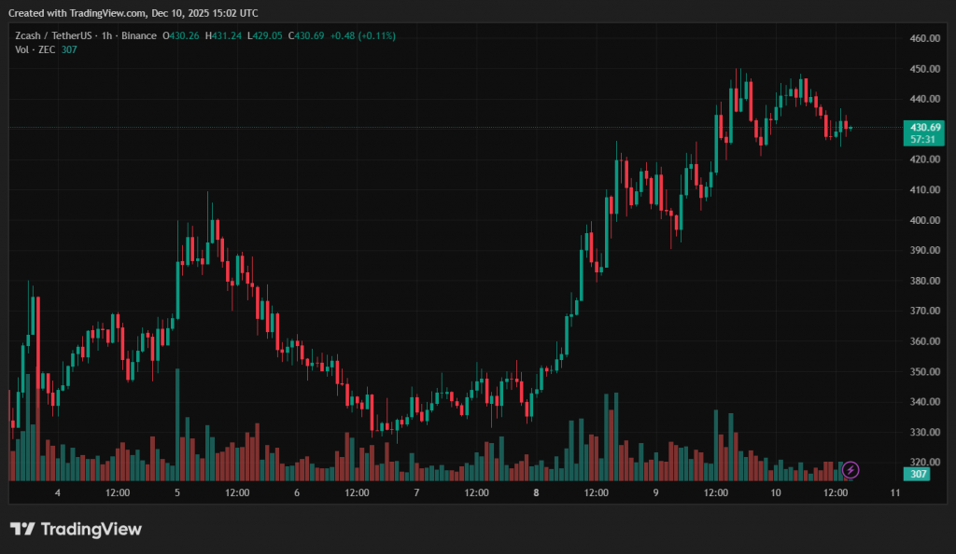The width and height of the screenshot is (956, 554).
Task: Click the purple lightning bolt icon
Action: (x=851, y=470)
